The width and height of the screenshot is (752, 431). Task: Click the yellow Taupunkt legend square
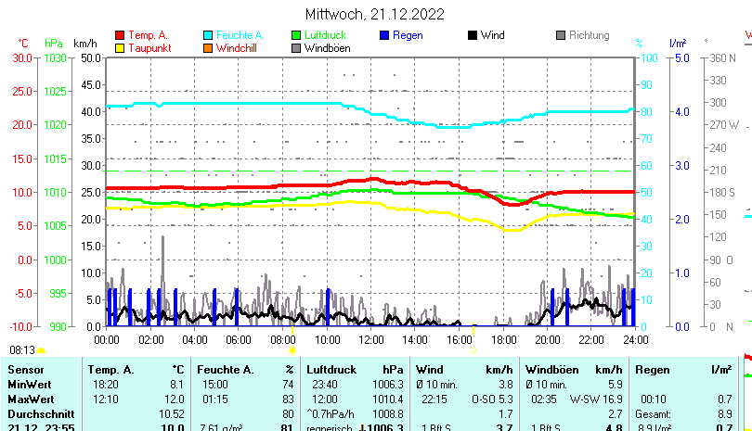[120, 47]
